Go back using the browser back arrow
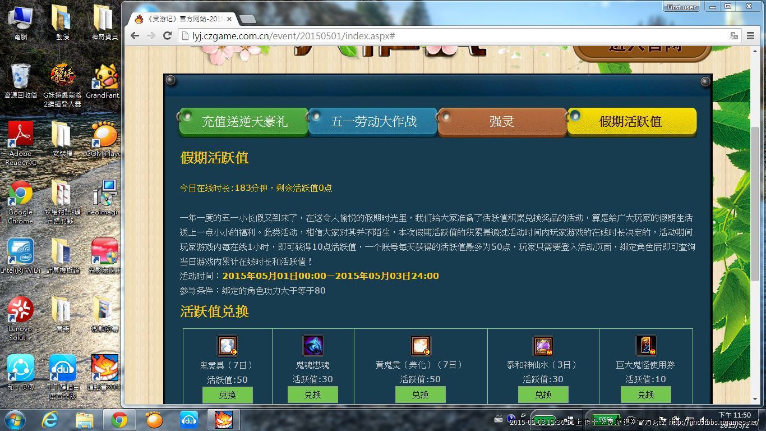 coord(135,36)
